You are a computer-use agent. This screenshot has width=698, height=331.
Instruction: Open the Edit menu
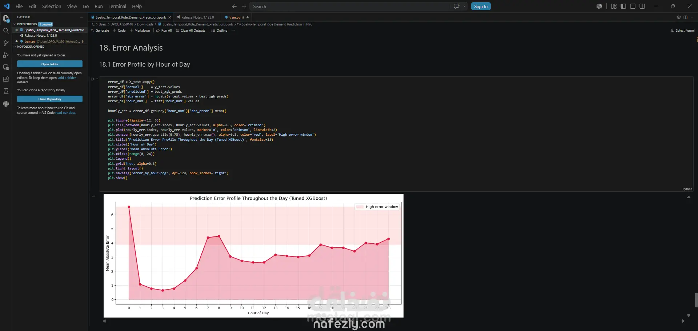[x=32, y=6]
